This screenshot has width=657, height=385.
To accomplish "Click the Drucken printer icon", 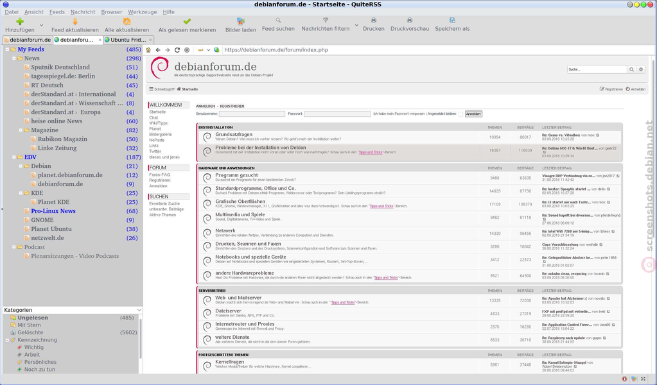I will point(373,20).
